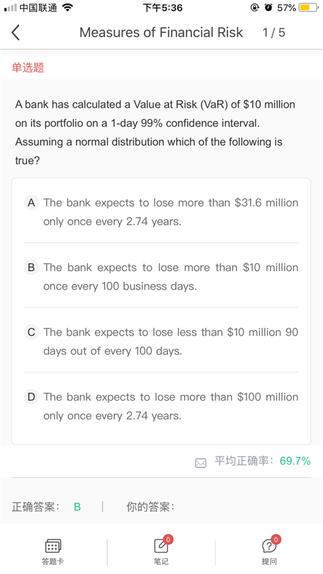Select option C circle
The height and width of the screenshot is (574, 323).
[x=31, y=332]
